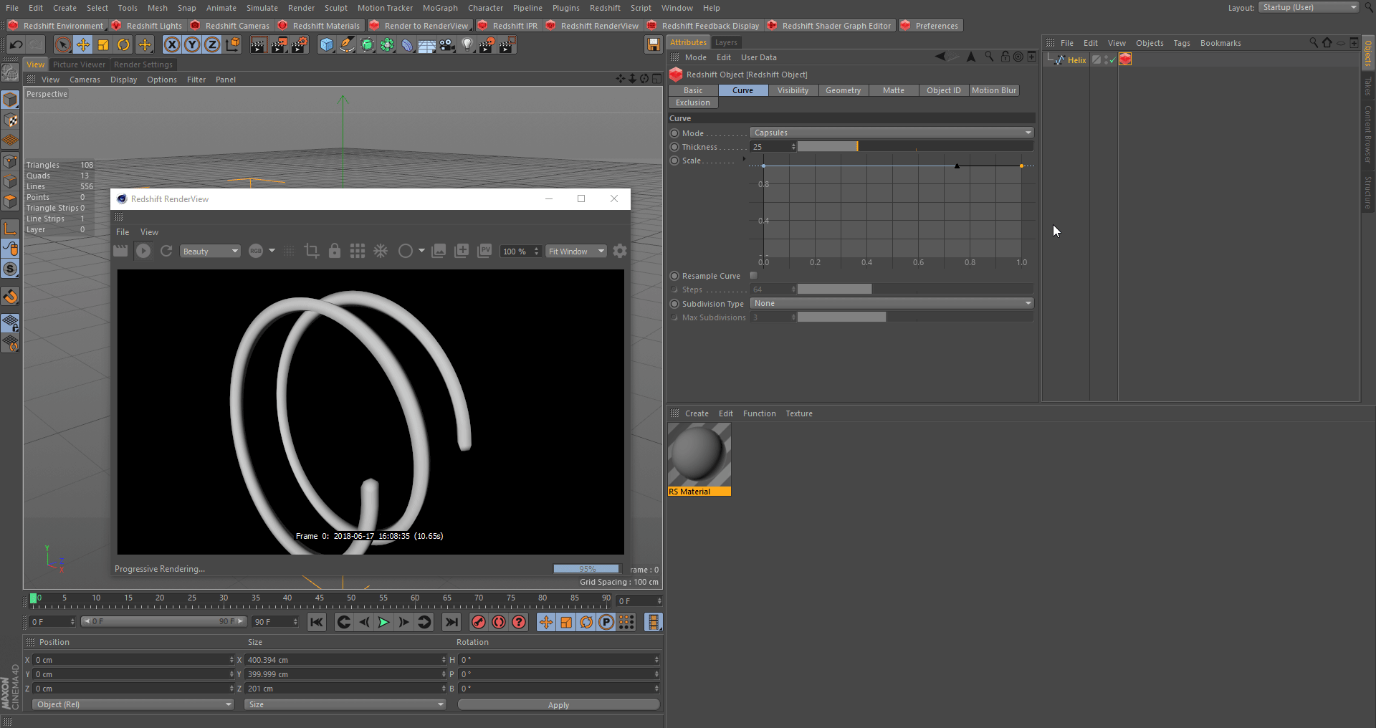Open RenderView settings gear

pyautogui.click(x=620, y=251)
